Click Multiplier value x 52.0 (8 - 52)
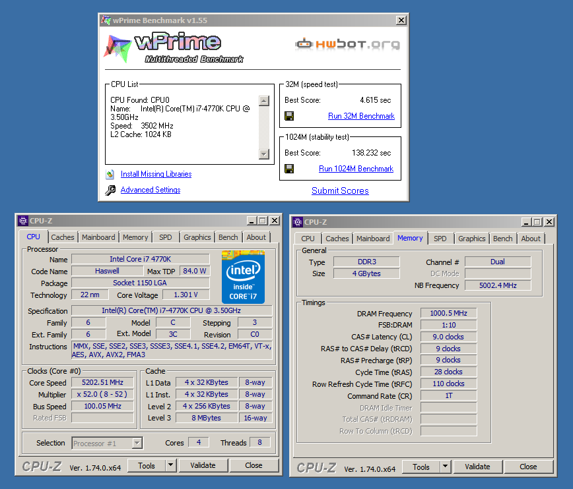 [x=103, y=394]
